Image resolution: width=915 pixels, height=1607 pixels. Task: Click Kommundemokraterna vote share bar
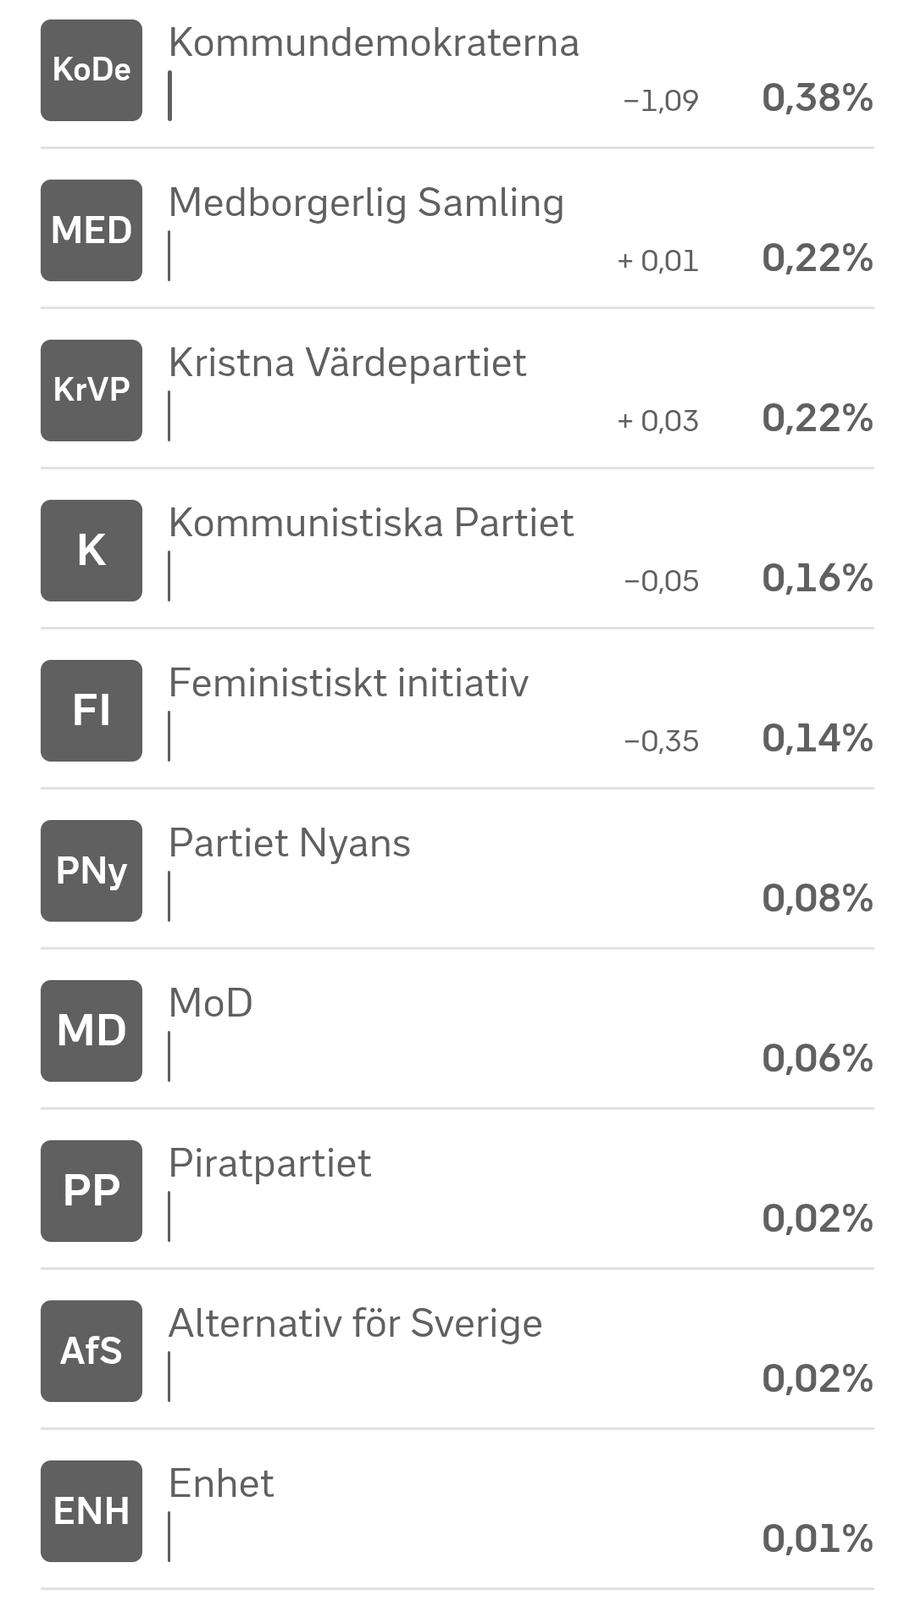coord(170,96)
